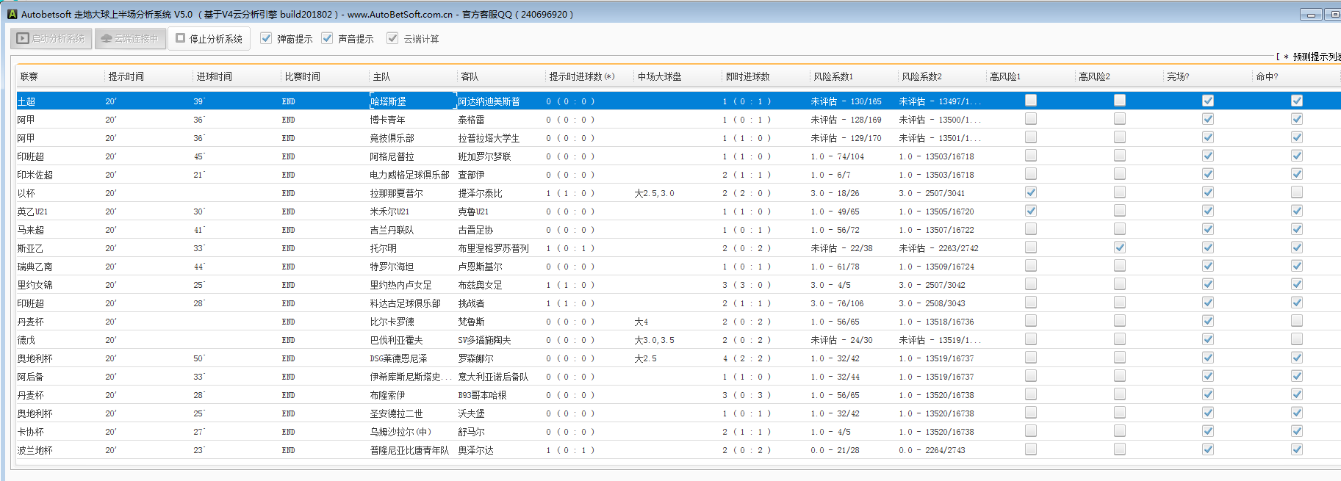Viewport: 1341px width, 481px height.
Task: Disable the 声音提示 checkbox
Action: pyautogui.click(x=328, y=39)
